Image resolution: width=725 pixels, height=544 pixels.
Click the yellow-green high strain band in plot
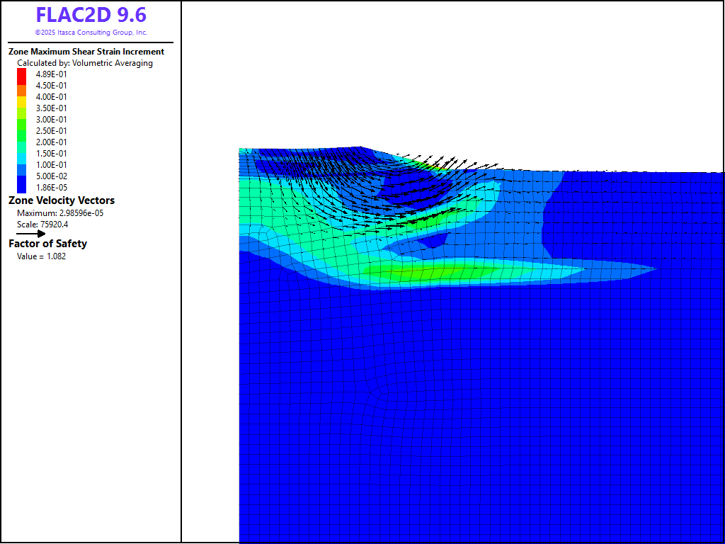[x=425, y=271]
